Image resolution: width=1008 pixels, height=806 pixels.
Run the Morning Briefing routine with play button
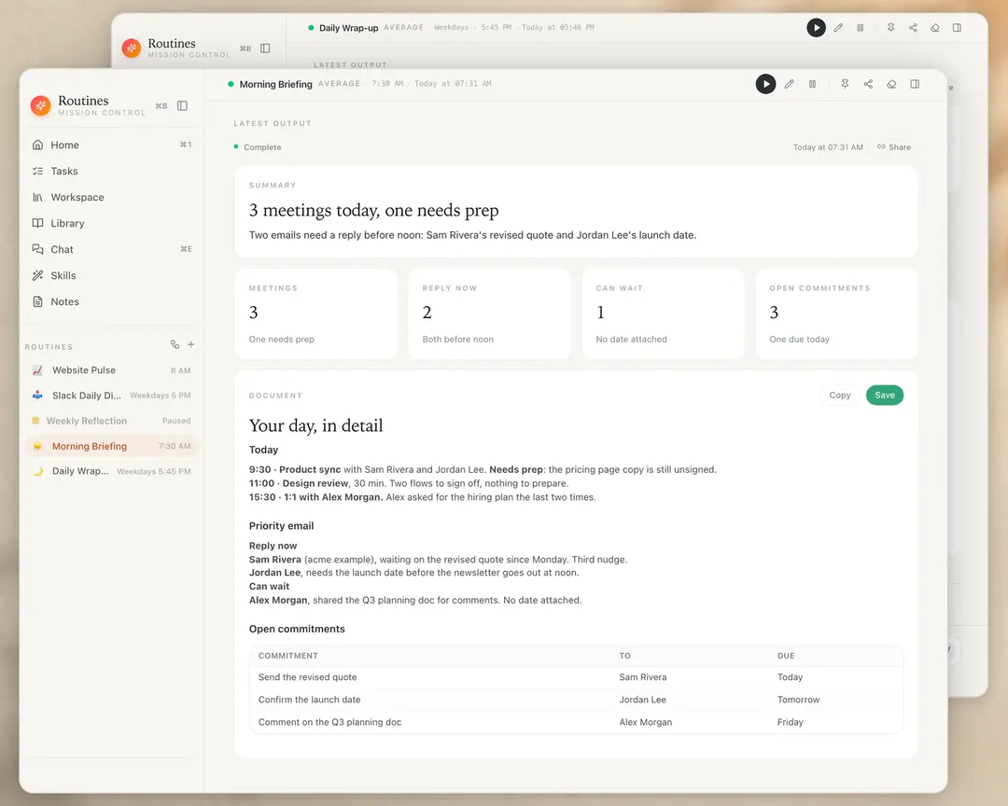pyautogui.click(x=765, y=84)
